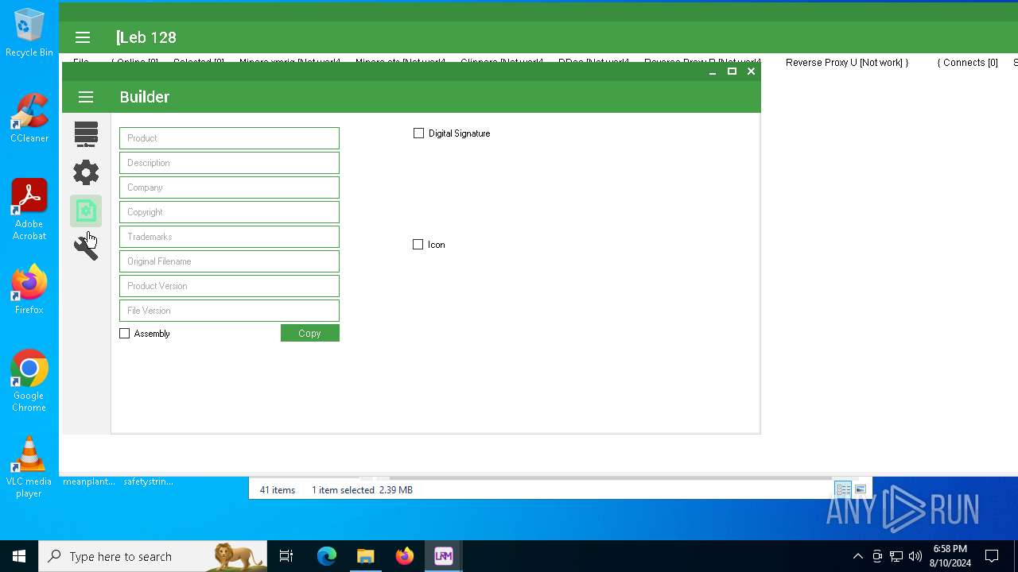
Task: Open the Connects [0] tab
Action: [967, 63]
